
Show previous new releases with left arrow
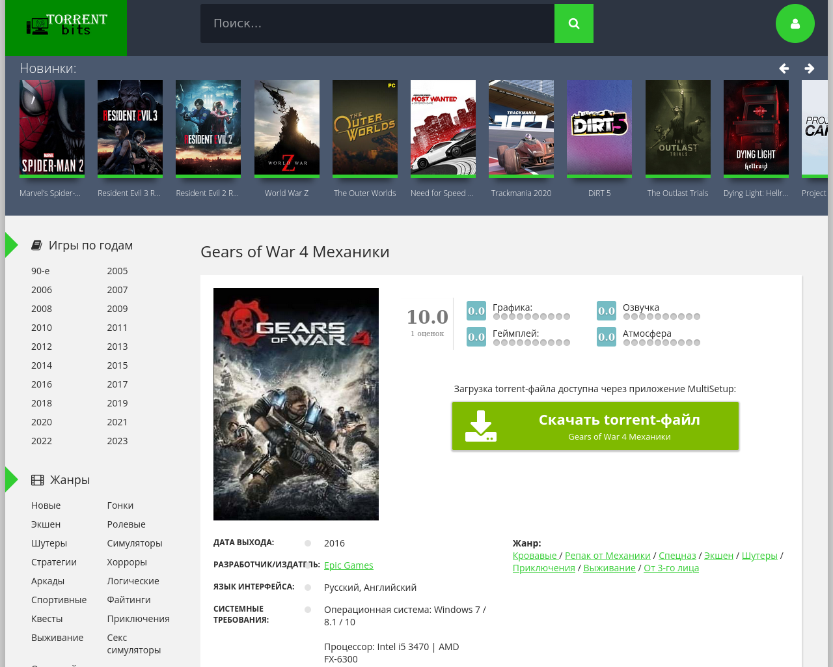(784, 68)
